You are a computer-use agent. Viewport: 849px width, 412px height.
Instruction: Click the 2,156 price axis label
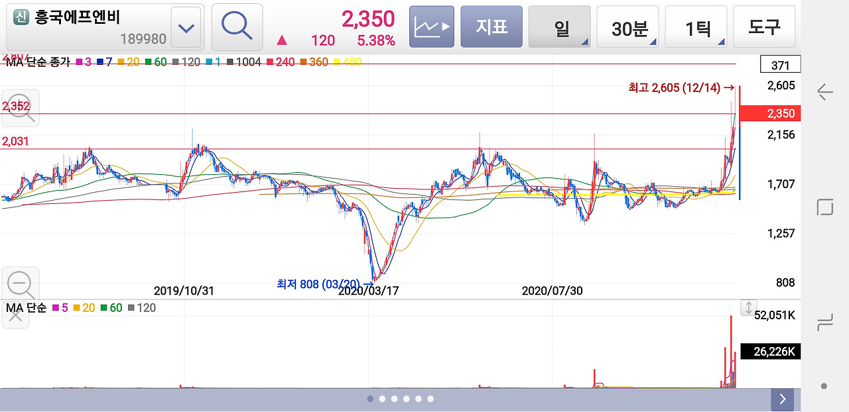point(781,134)
